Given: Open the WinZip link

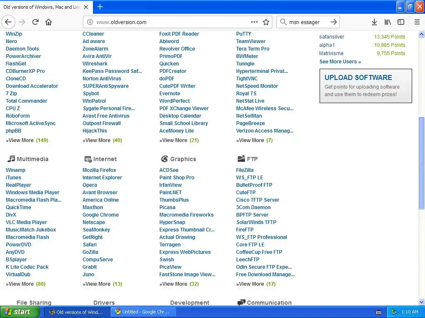Looking at the screenshot, I should tap(14, 34).
